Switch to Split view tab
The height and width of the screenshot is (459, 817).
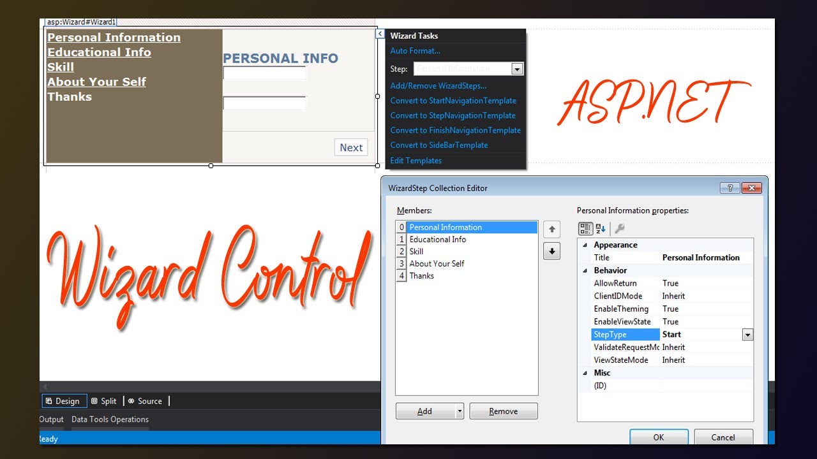click(104, 401)
